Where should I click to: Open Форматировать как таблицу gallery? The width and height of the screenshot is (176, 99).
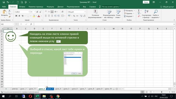pyautogui.click(x=109, y=14)
